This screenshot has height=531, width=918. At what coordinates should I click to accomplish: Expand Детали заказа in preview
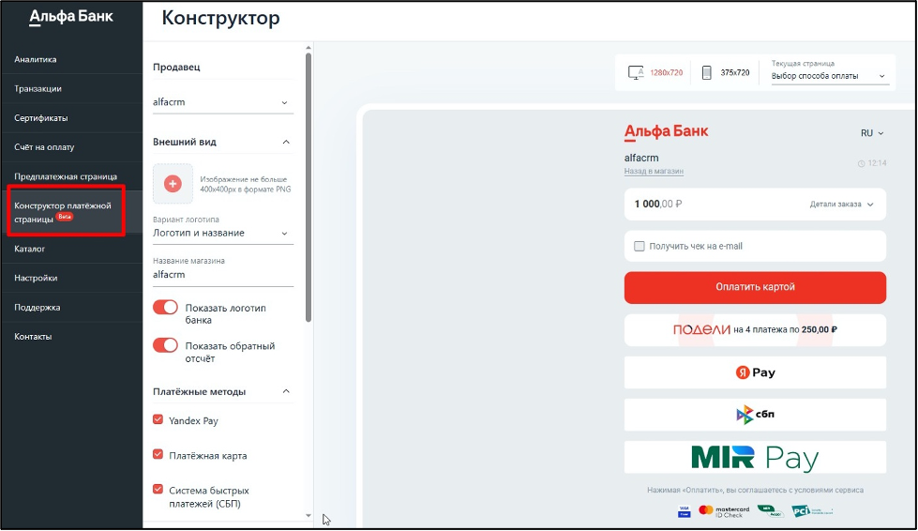click(x=841, y=205)
